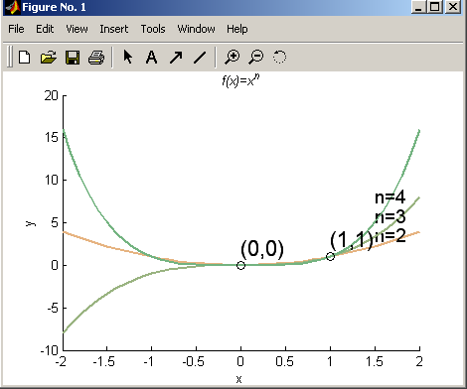467x389 pixels.
Task: Select the n=4 curve label
Action: (x=389, y=197)
